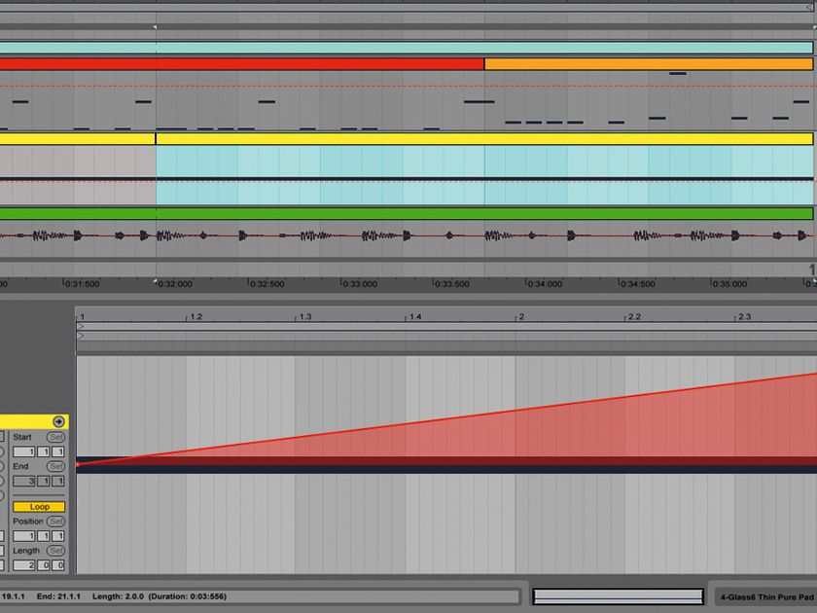
Task: Click the Set button next to Start
Action: point(56,437)
